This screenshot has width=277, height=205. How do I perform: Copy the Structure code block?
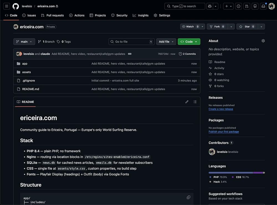188,197
